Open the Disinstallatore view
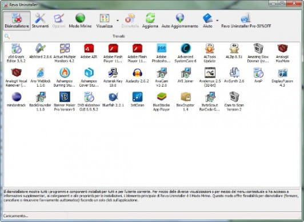 click(x=17, y=21)
